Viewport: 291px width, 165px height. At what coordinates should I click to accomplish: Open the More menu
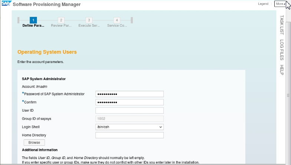[x=280, y=4]
